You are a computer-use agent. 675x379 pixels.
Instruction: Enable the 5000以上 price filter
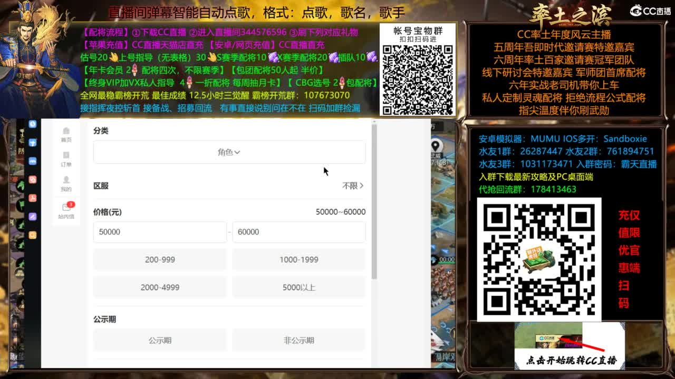298,287
